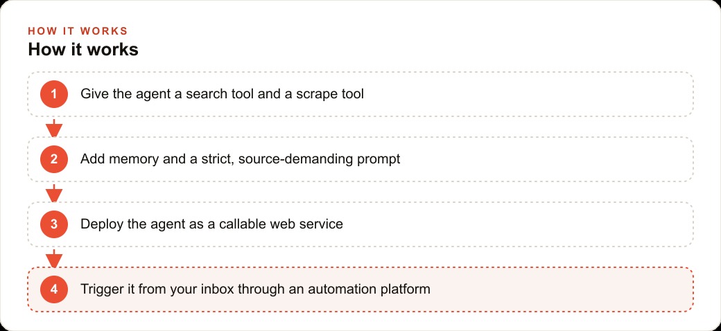Screen dimensions: 721x331
Task: Click the red number 2 step circle
Action: [x=54, y=159]
